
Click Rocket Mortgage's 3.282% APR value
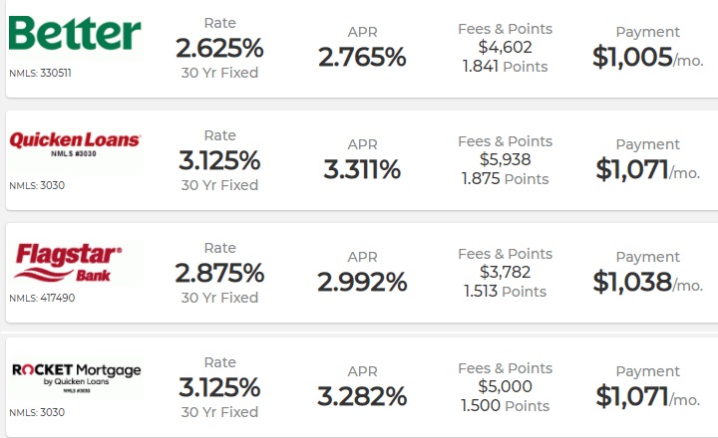[x=362, y=396]
